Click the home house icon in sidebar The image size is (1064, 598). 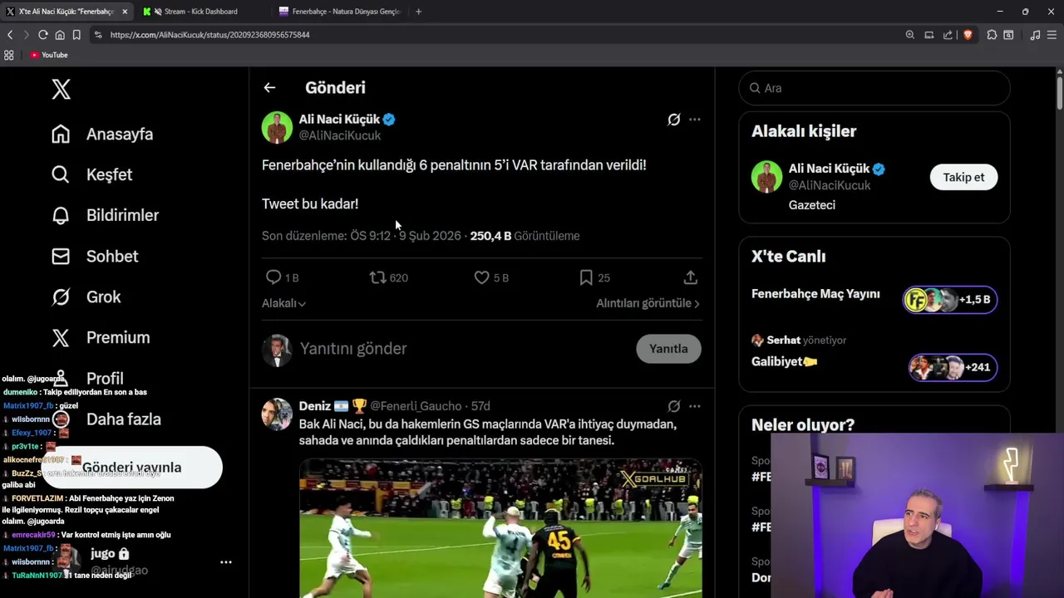(x=61, y=134)
